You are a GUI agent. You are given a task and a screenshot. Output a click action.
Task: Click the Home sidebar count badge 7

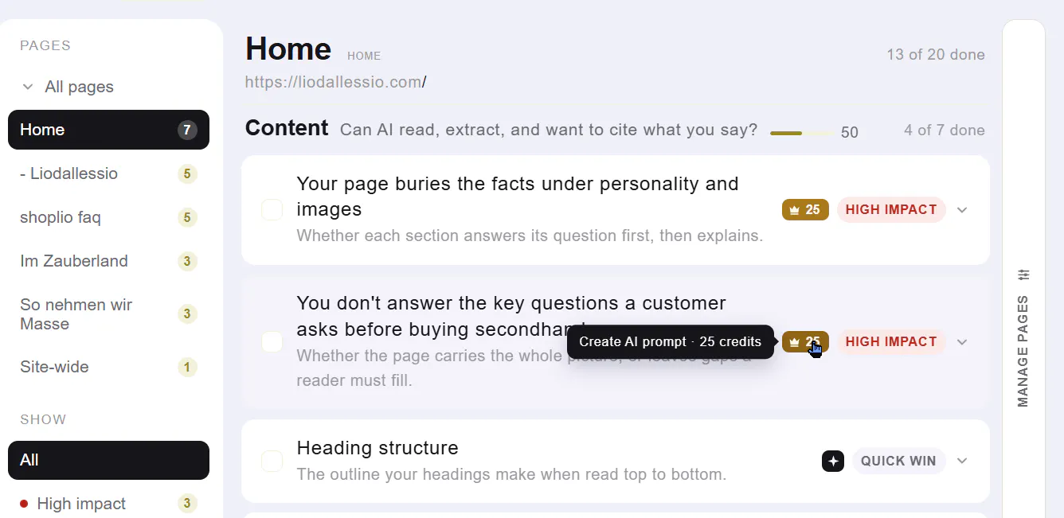187,130
